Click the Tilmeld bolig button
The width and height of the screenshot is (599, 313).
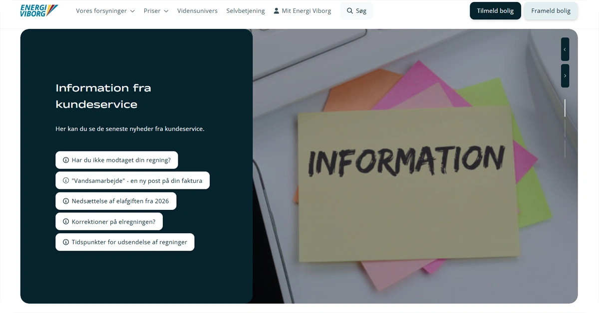(495, 11)
